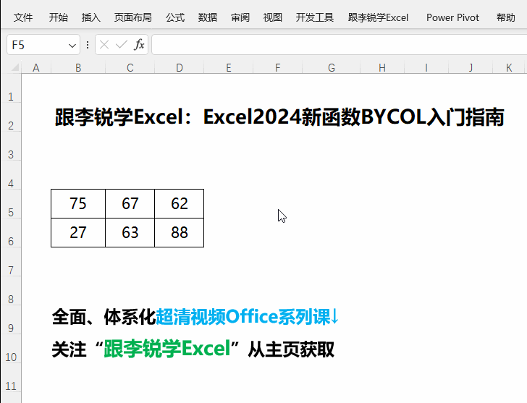This screenshot has width=527, height=403.
Task: Select column B header
Action: coord(78,67)
